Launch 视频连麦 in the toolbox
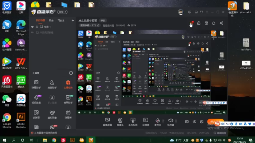 click(36, 99)
